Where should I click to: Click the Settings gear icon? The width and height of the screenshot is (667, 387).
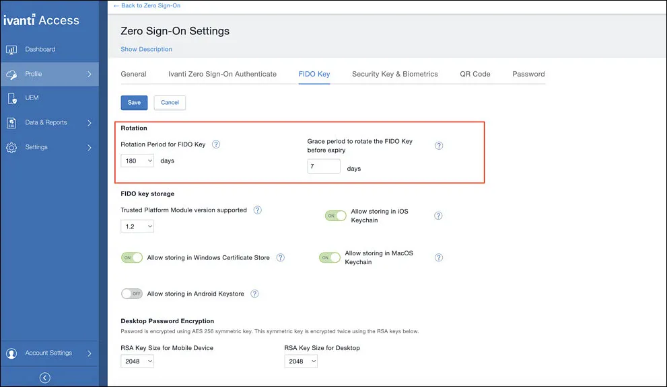click(11, 147)
